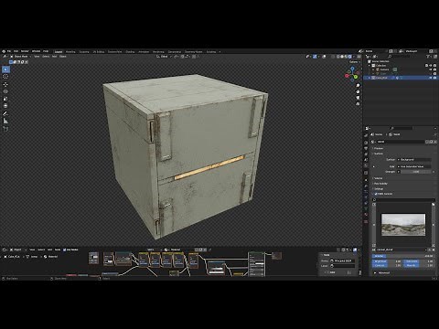Switch to the Modeling workspace tab

[70, 52]
